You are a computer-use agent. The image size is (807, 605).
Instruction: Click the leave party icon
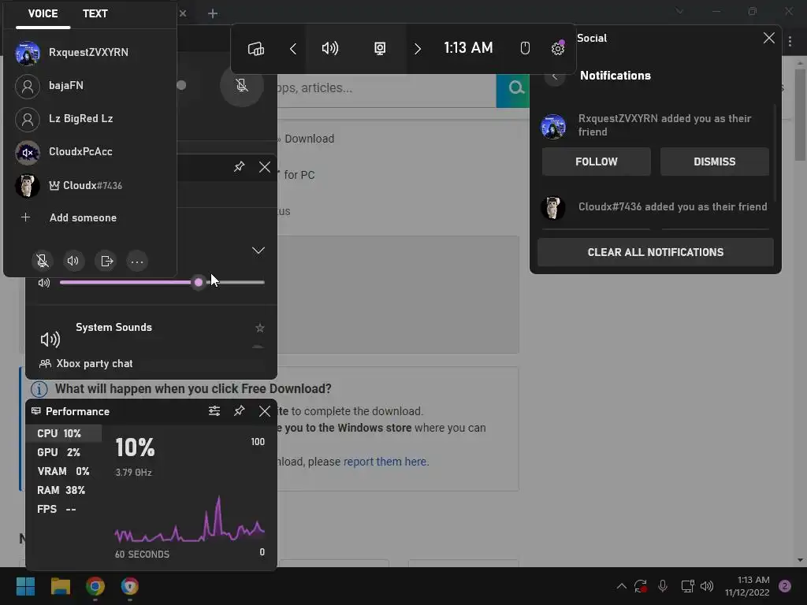[x=106, y=262]
